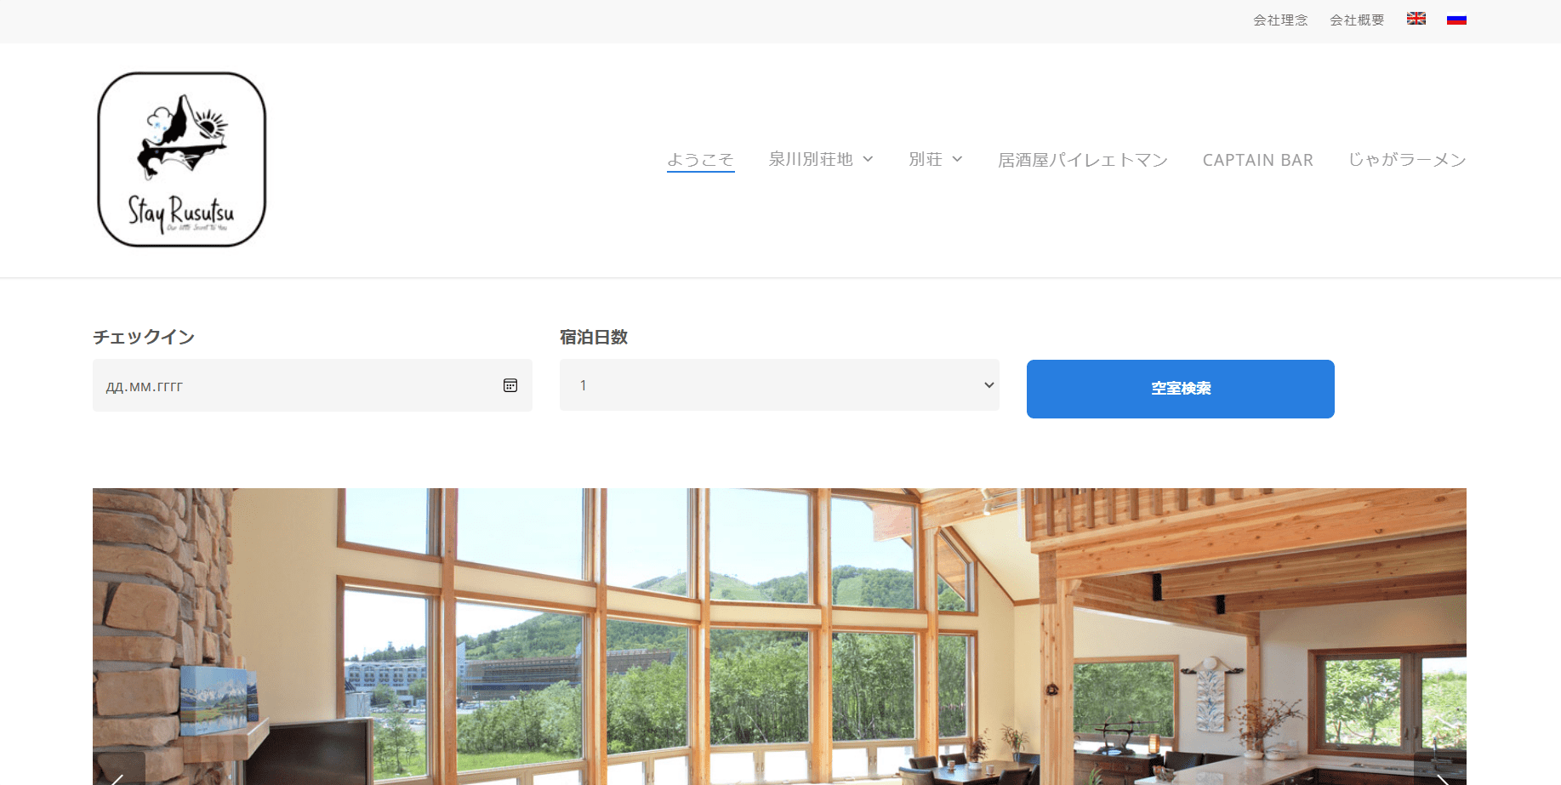The image size is (1561, 785).
Task: Click the チェックイン date field
Action: [298, 385]
